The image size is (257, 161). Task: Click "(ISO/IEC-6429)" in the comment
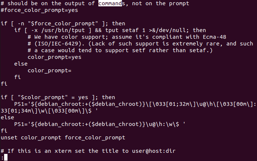[x=58, y=44]
